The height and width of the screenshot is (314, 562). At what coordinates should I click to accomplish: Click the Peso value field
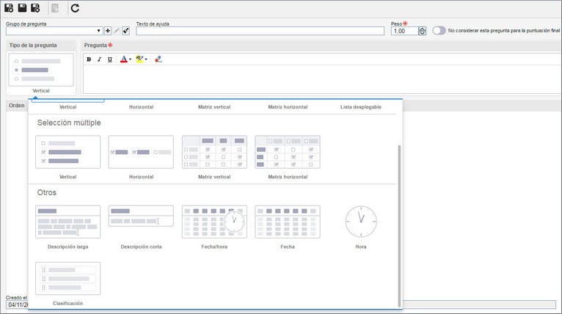pyautogui.click(x=405, y=32)
